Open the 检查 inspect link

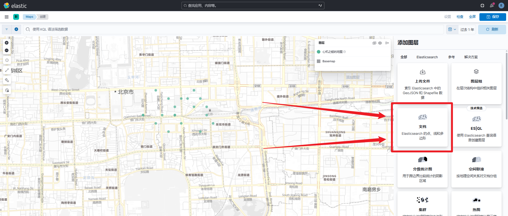460,17
